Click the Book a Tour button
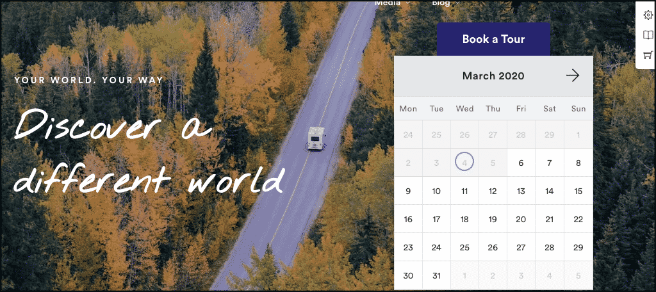Viewport: 656px width, 292px height. [493, 39]
